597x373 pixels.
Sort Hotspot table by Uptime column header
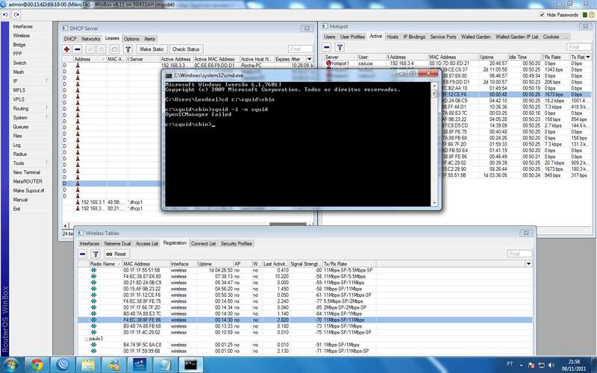pyautogui.click(x=493, y=57)
